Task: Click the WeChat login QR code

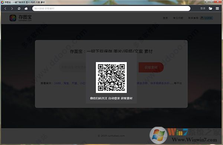Action: coord(111,77)
